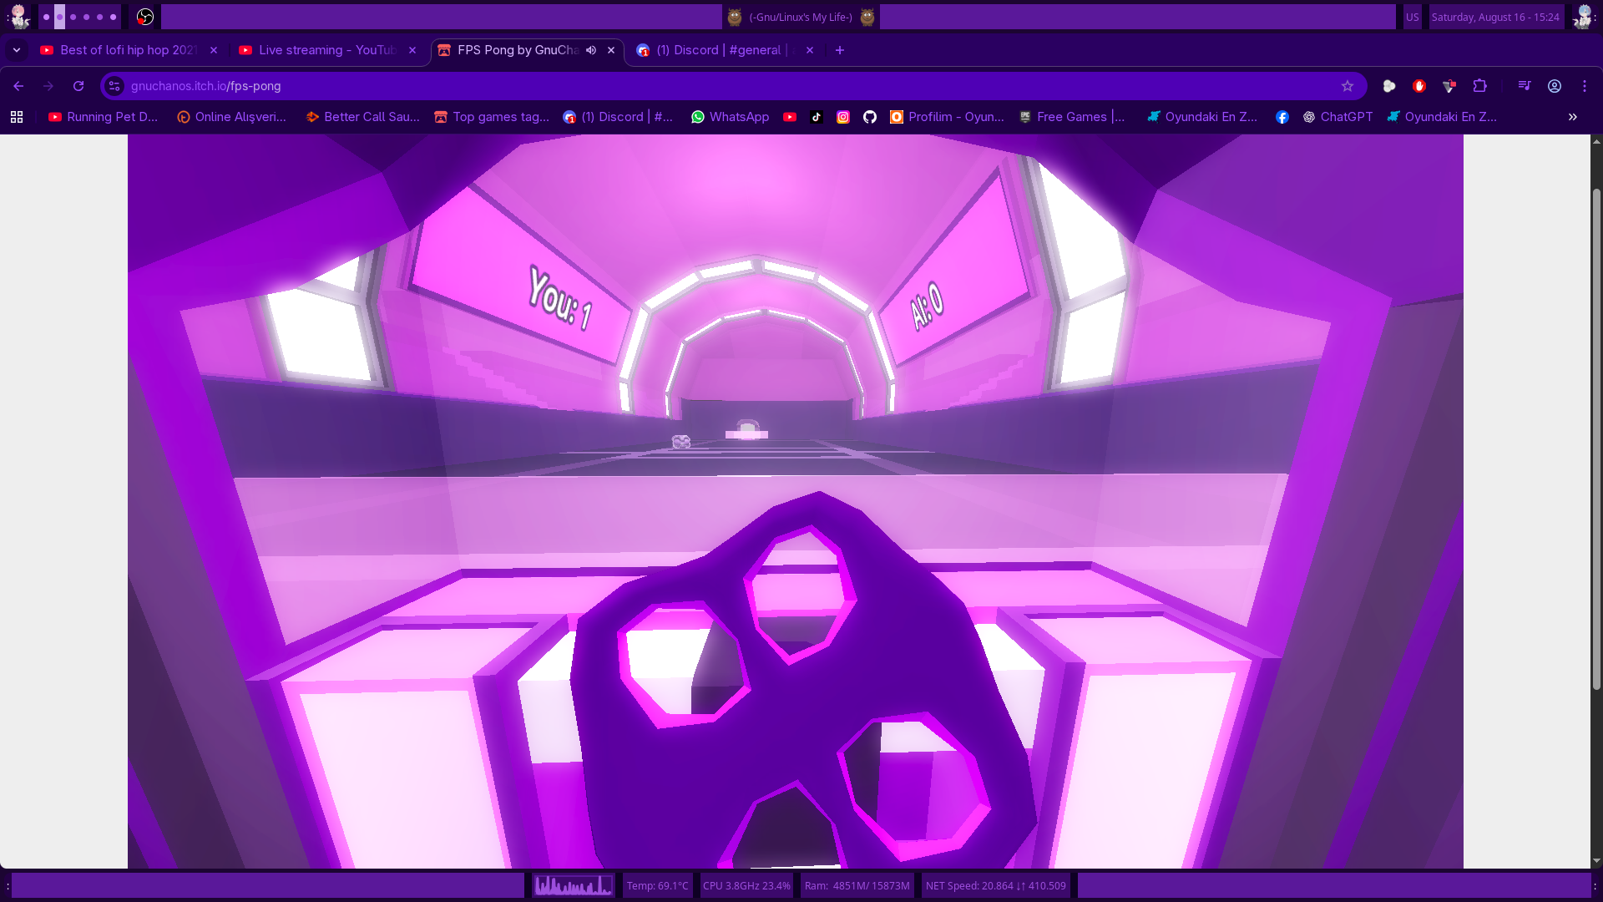Show hidden bookmarks with double chevron
Viewport: 1603px width, 902px height.
pyautogui.click(x=1572, y=117)
